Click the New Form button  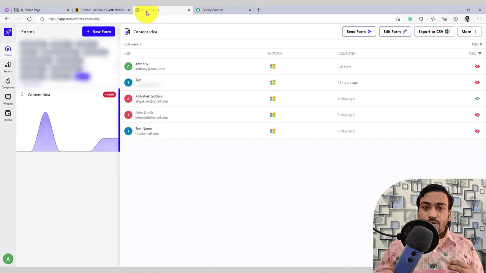click(98, 31)
